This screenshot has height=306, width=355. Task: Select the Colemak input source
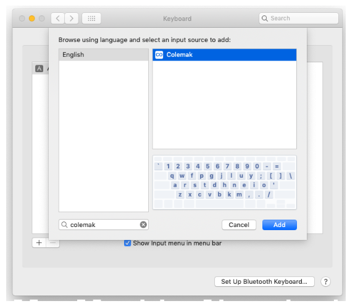point(224,55)
